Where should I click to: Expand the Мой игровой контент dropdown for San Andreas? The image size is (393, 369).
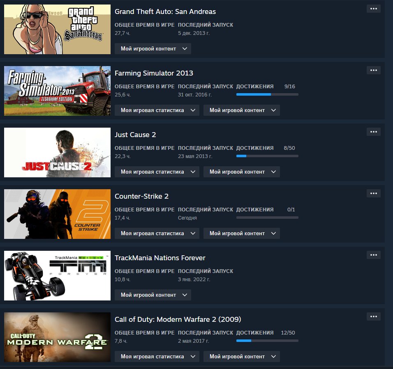pyautogui.click(x=153, y=48)
